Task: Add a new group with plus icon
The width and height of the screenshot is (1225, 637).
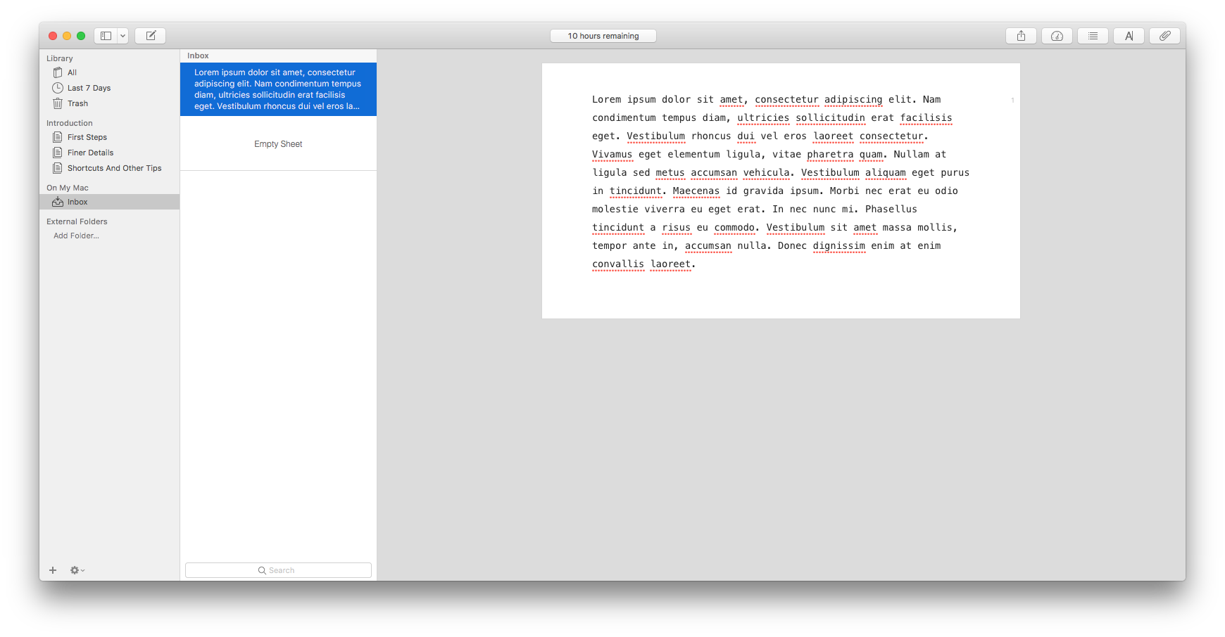Action: pyautogui.click(x=53, y=570)
